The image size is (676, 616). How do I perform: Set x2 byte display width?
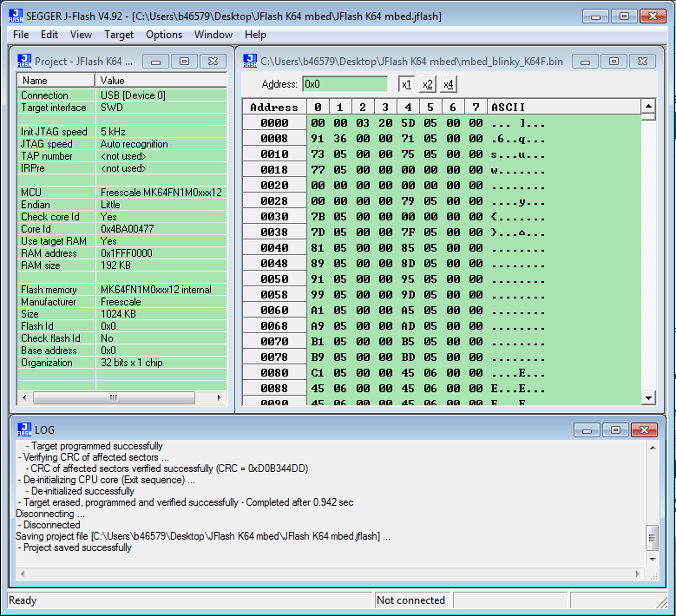click(x=427, y=84)
